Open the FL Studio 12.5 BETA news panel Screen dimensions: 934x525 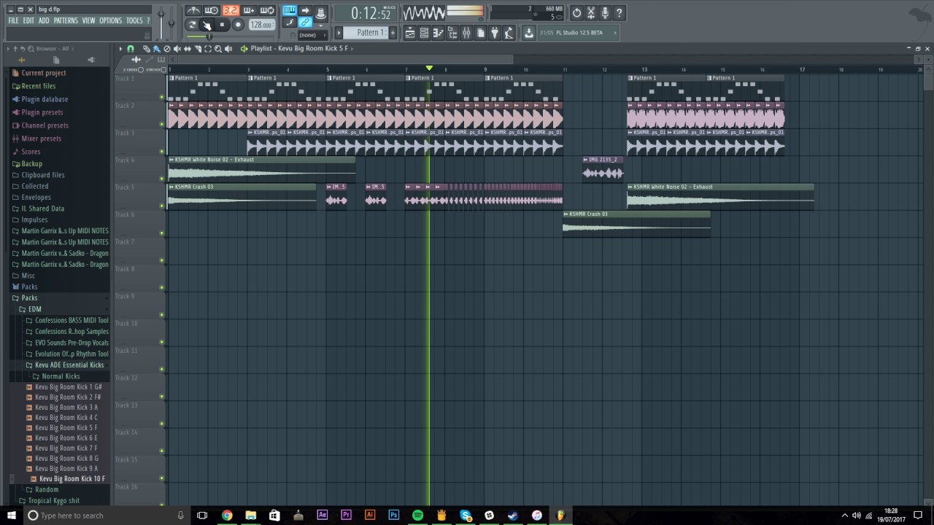tap(576, 33)
